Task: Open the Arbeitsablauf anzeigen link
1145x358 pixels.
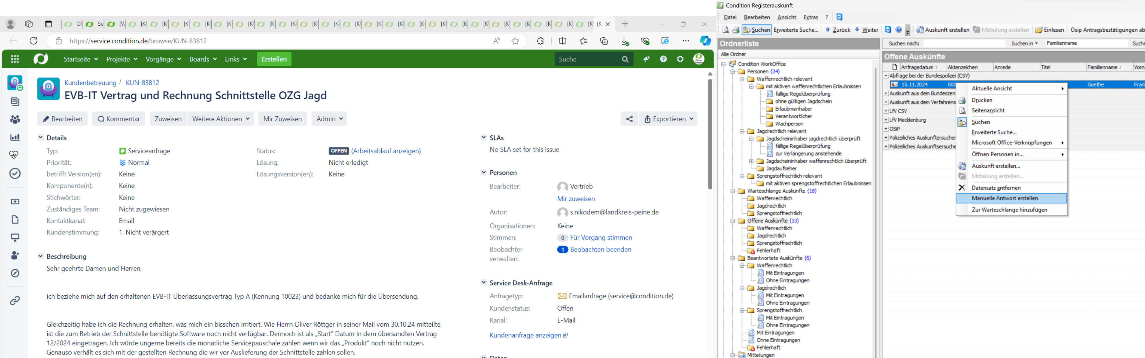Action: [x=386, y=151]
